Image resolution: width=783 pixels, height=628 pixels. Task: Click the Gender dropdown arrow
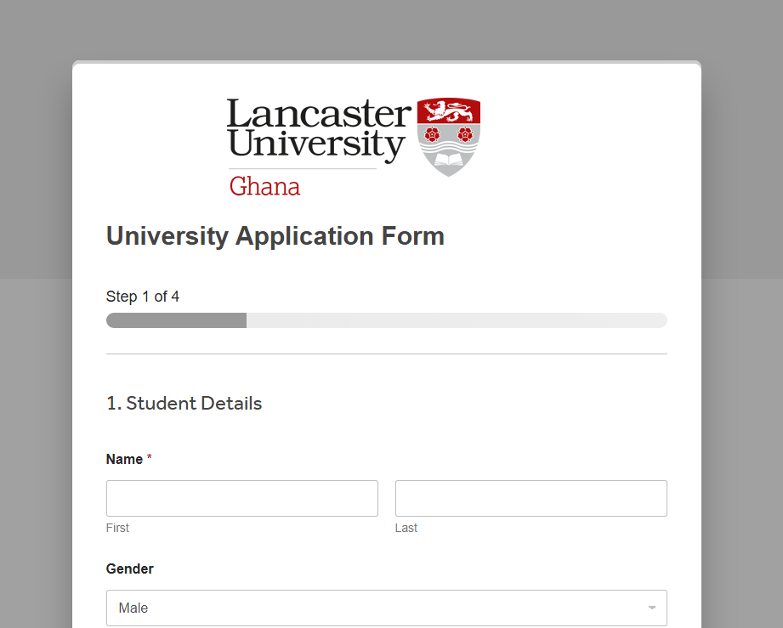[x=651, y=608]
